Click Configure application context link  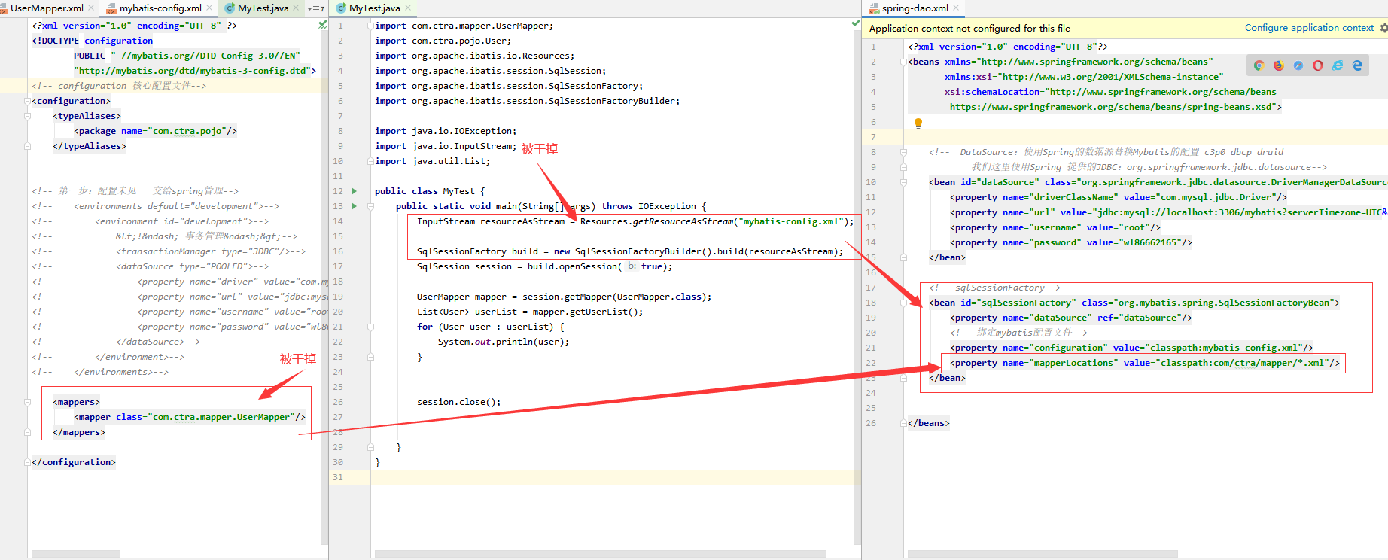(1309, 28)
